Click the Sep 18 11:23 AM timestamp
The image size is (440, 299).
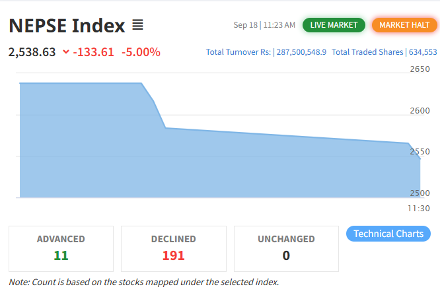click(x=264, y=25)
